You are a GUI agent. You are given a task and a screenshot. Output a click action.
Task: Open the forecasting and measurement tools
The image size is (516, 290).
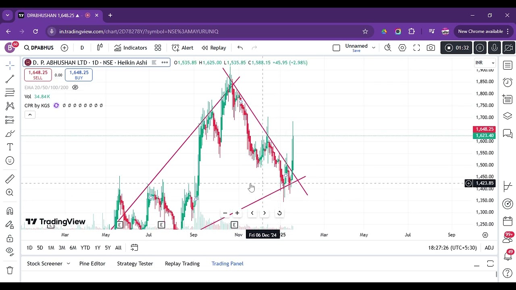tap(10, 120)
